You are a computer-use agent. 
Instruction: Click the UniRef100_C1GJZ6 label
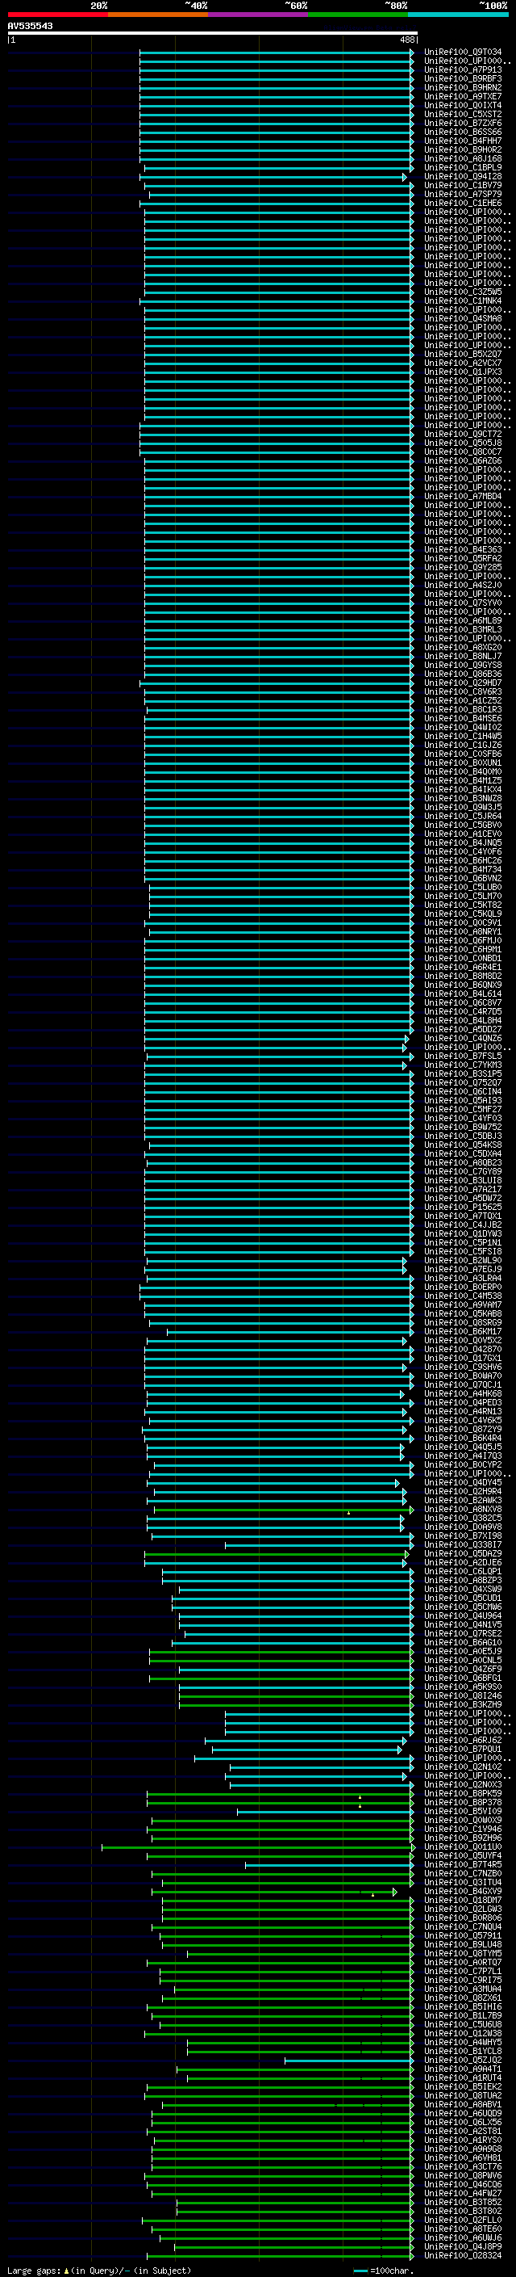463,746
